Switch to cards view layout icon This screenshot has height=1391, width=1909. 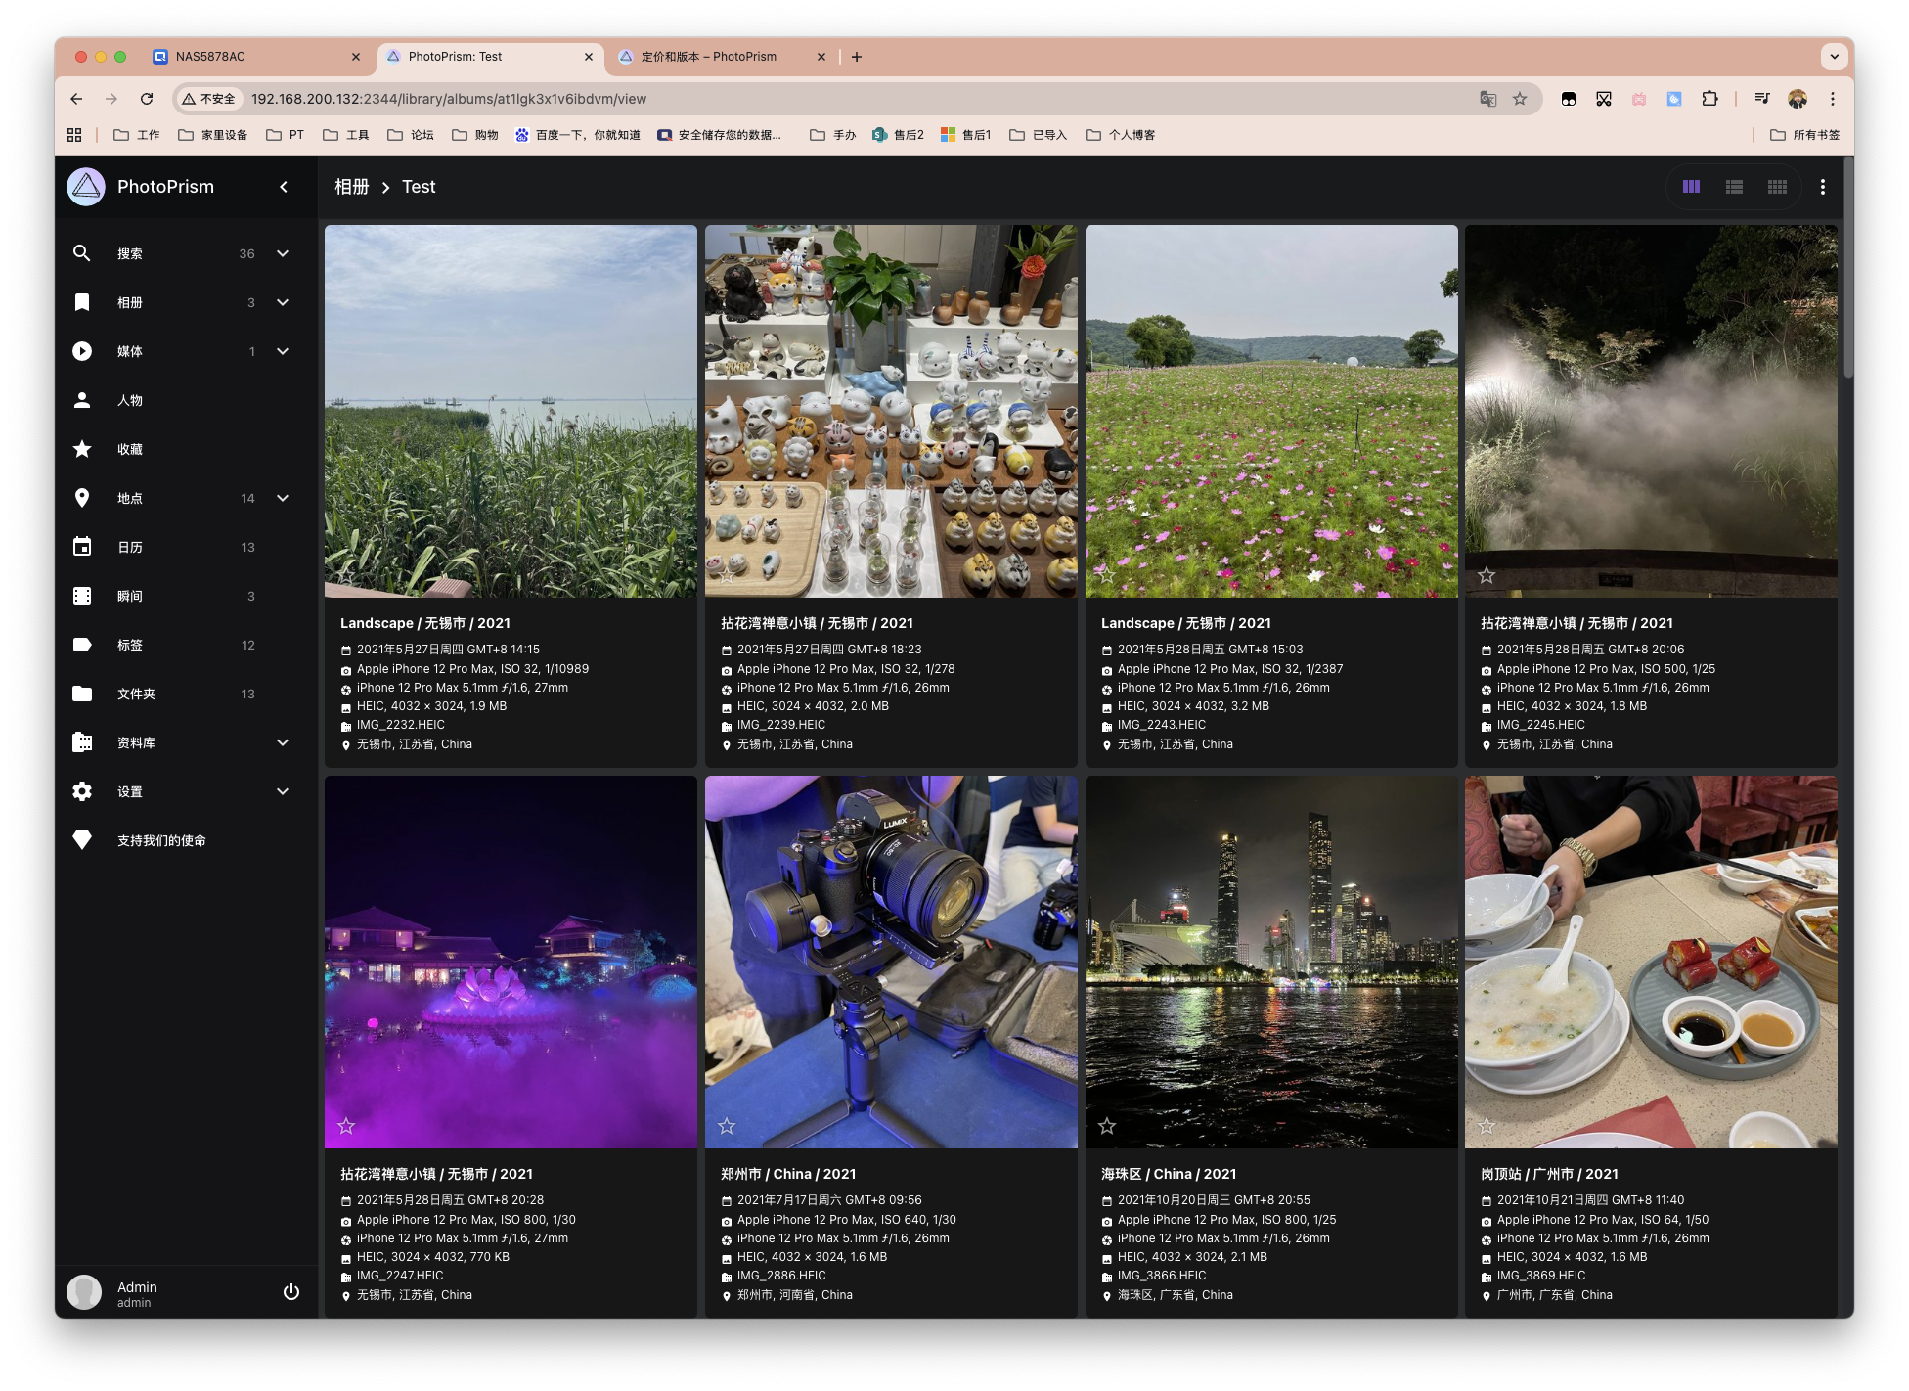click(x=1691, y=187)
